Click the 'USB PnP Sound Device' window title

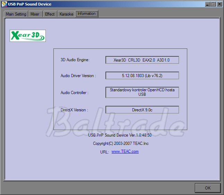click(30, 4)
